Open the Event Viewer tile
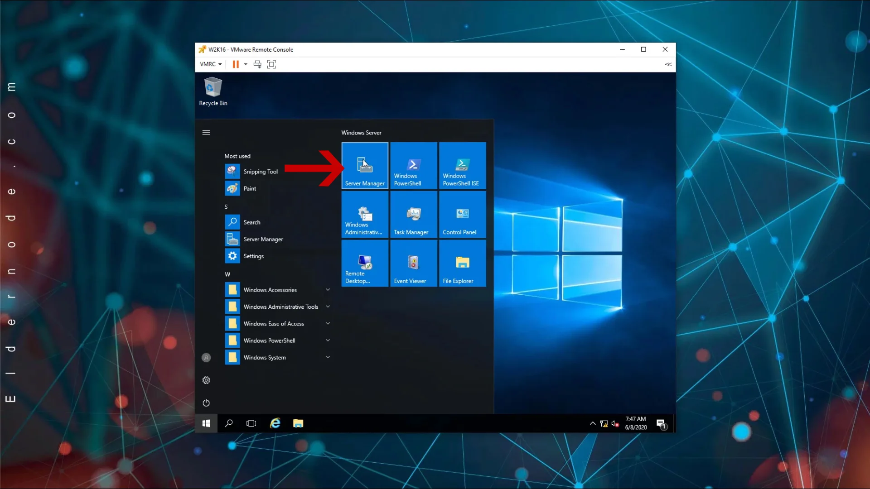This screenshot has width=870, height=489. point(413,264)
